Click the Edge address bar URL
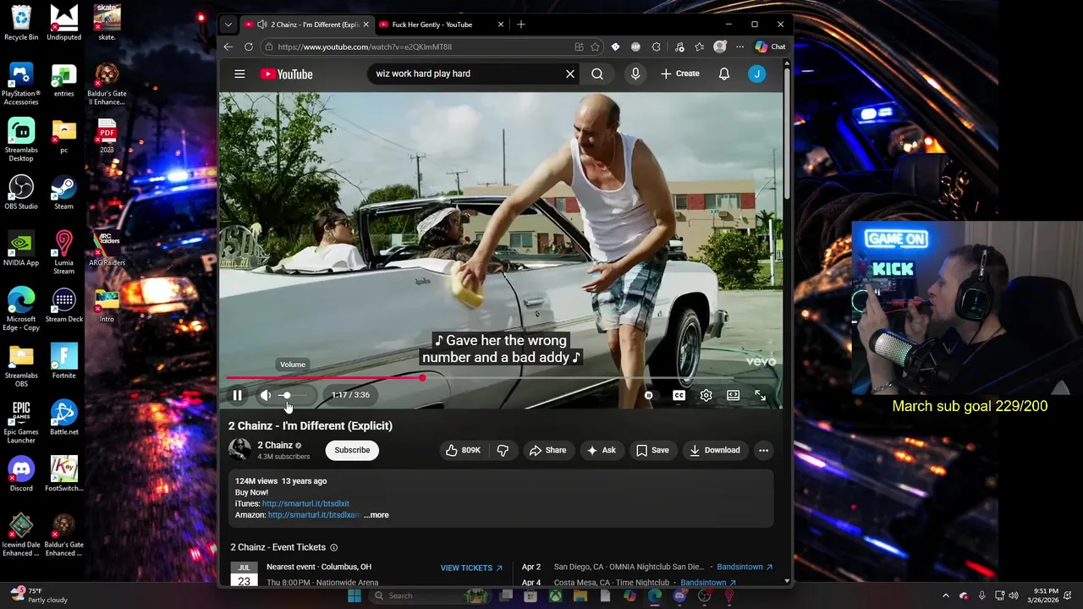Screen dimensions: 1083x609 (x=364, y=47)
